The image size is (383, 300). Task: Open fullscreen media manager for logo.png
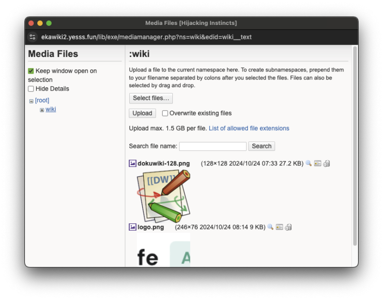point(280,227)
